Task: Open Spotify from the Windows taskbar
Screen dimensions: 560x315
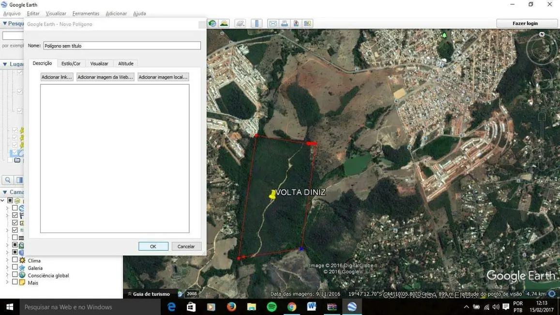Action: [272, 307]
